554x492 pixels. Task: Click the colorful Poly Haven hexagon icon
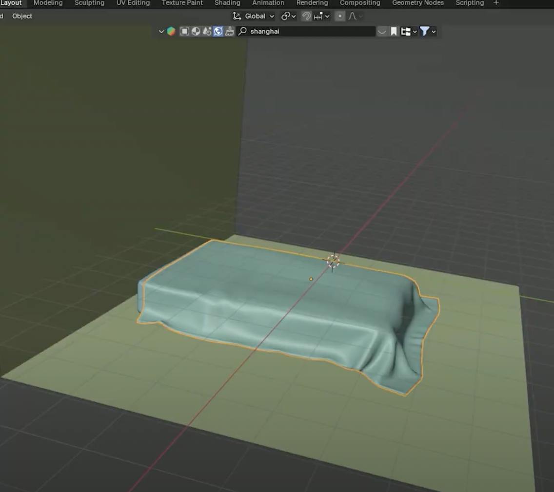pos(171,31)
